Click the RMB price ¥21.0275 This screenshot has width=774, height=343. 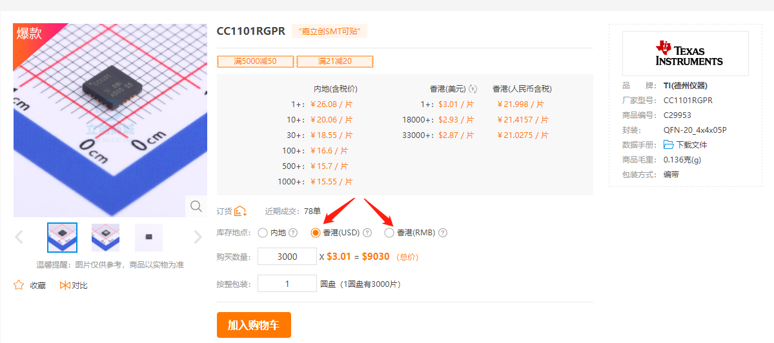click(523, 135)
